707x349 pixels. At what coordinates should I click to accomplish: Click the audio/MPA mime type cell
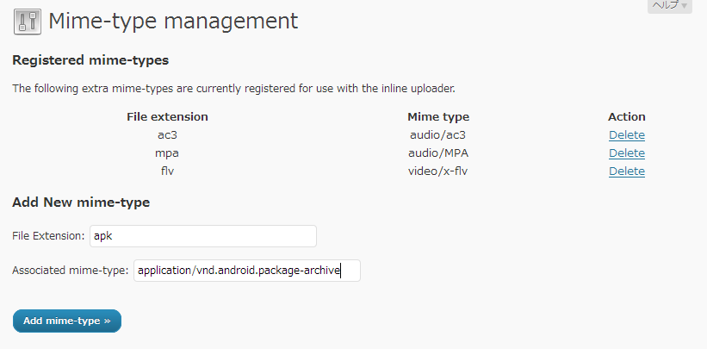[438, 153]
